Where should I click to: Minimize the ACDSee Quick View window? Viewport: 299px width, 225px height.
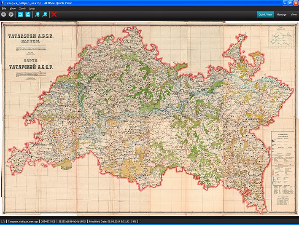(285, 3)
